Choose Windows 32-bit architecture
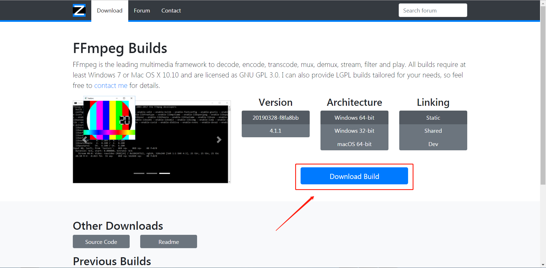 click(354, 131)
